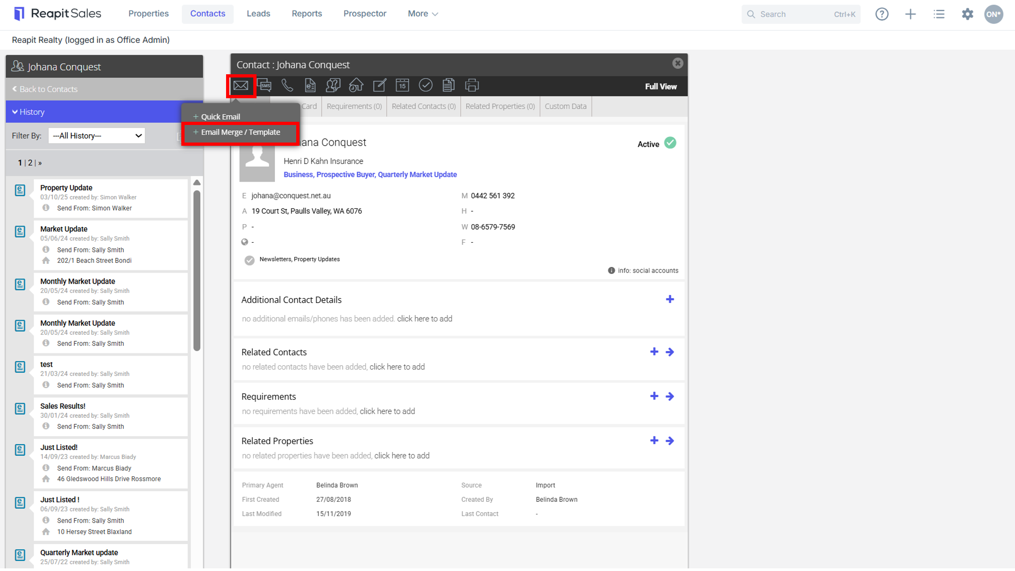
Task: Toggle the Newsletters, Property Updates subscription check
Action: pyautogui.click(x=249, y=261)
